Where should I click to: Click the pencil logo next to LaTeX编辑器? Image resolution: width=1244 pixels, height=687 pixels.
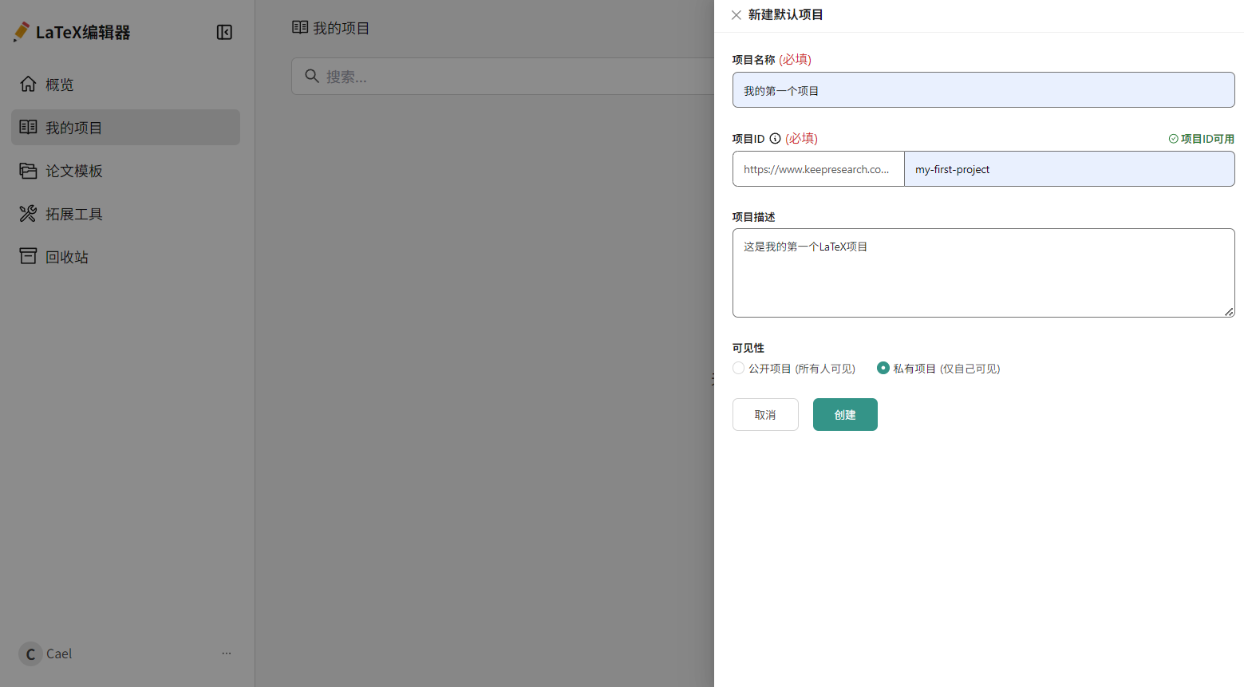tap(20, 31)
